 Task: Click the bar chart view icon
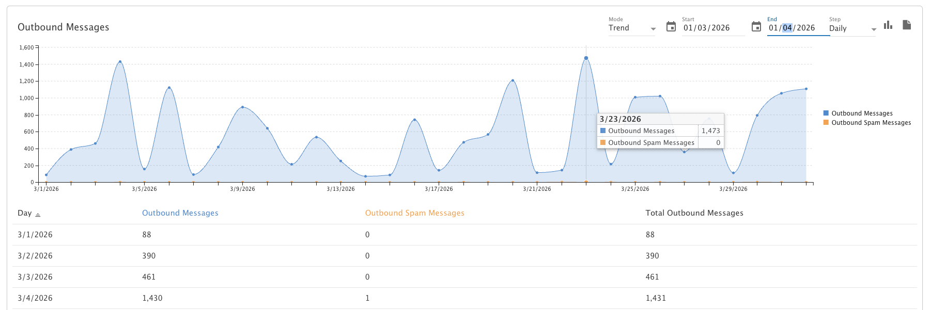point(888,25)
